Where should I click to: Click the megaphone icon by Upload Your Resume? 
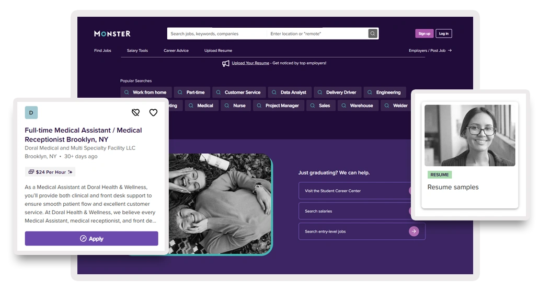click(226, 63)
